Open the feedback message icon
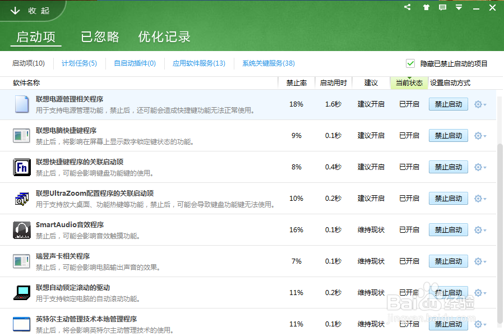Viewport: 504px width, 336px height. pos(442,8)
